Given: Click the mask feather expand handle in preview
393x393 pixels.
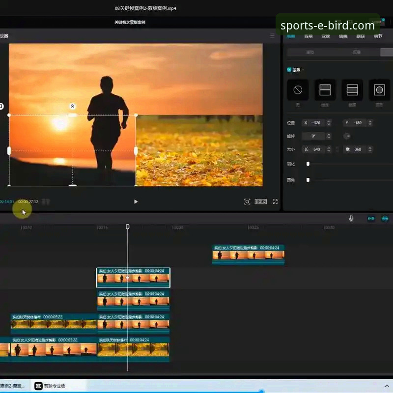Looking at the screenshot, I should point(72,106).
